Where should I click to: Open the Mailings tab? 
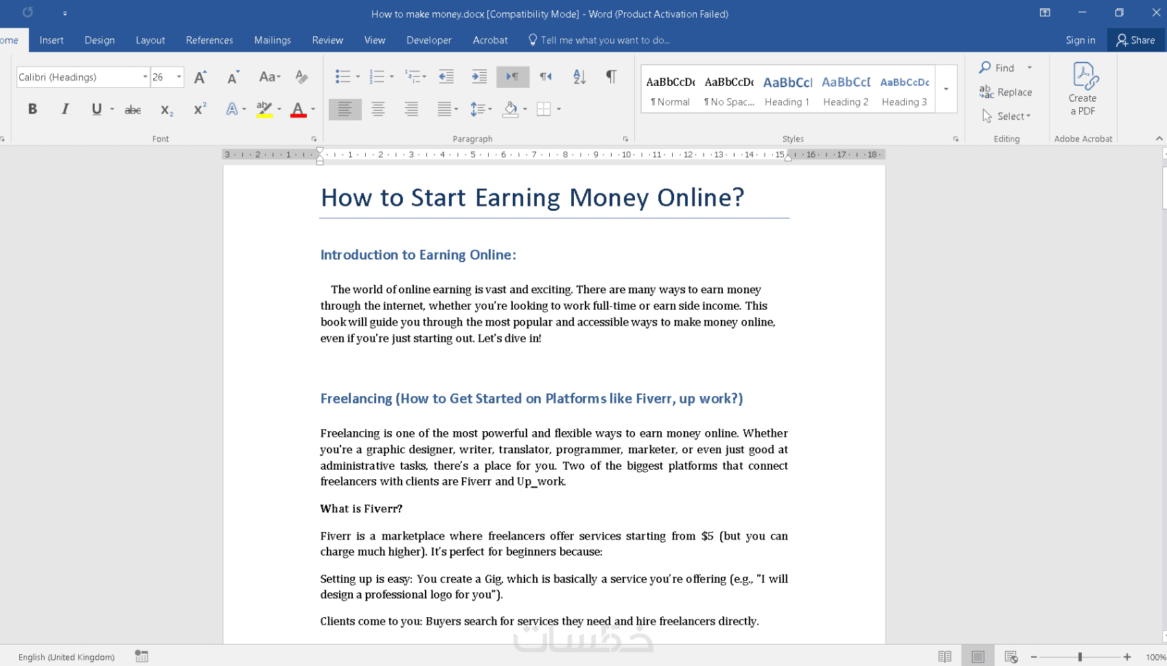point(273,40)
